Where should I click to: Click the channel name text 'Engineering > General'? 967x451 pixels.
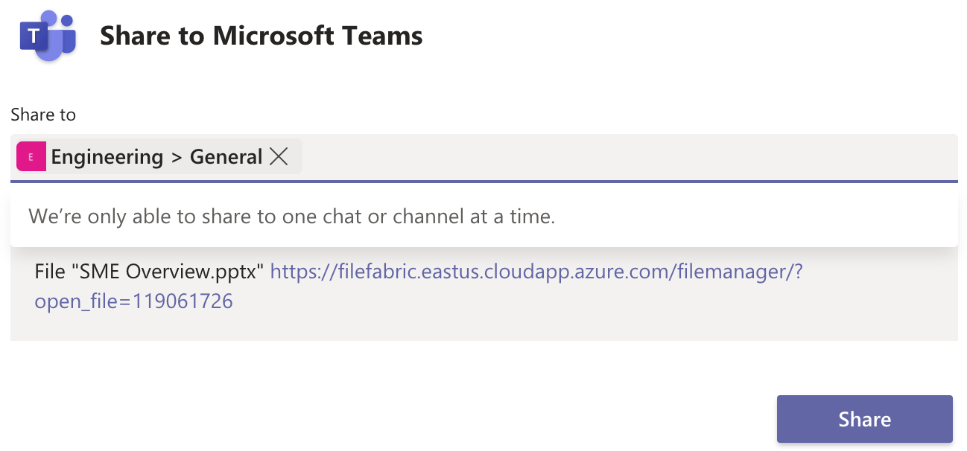pyautogui.click(x=156, y=156)
